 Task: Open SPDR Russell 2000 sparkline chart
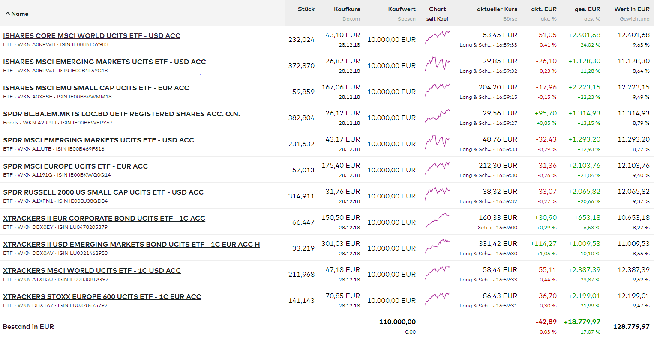pyautogui.click(x=438, y=194)
